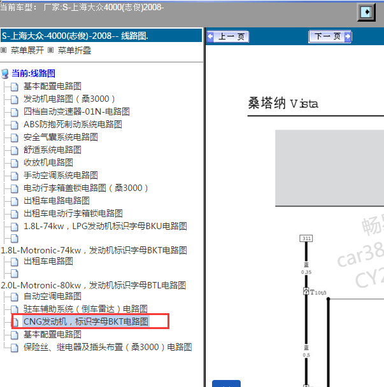The image size is (384, 387).
Task: Open 出租车电动行李箱锁电路图
Action: [73, 214]
